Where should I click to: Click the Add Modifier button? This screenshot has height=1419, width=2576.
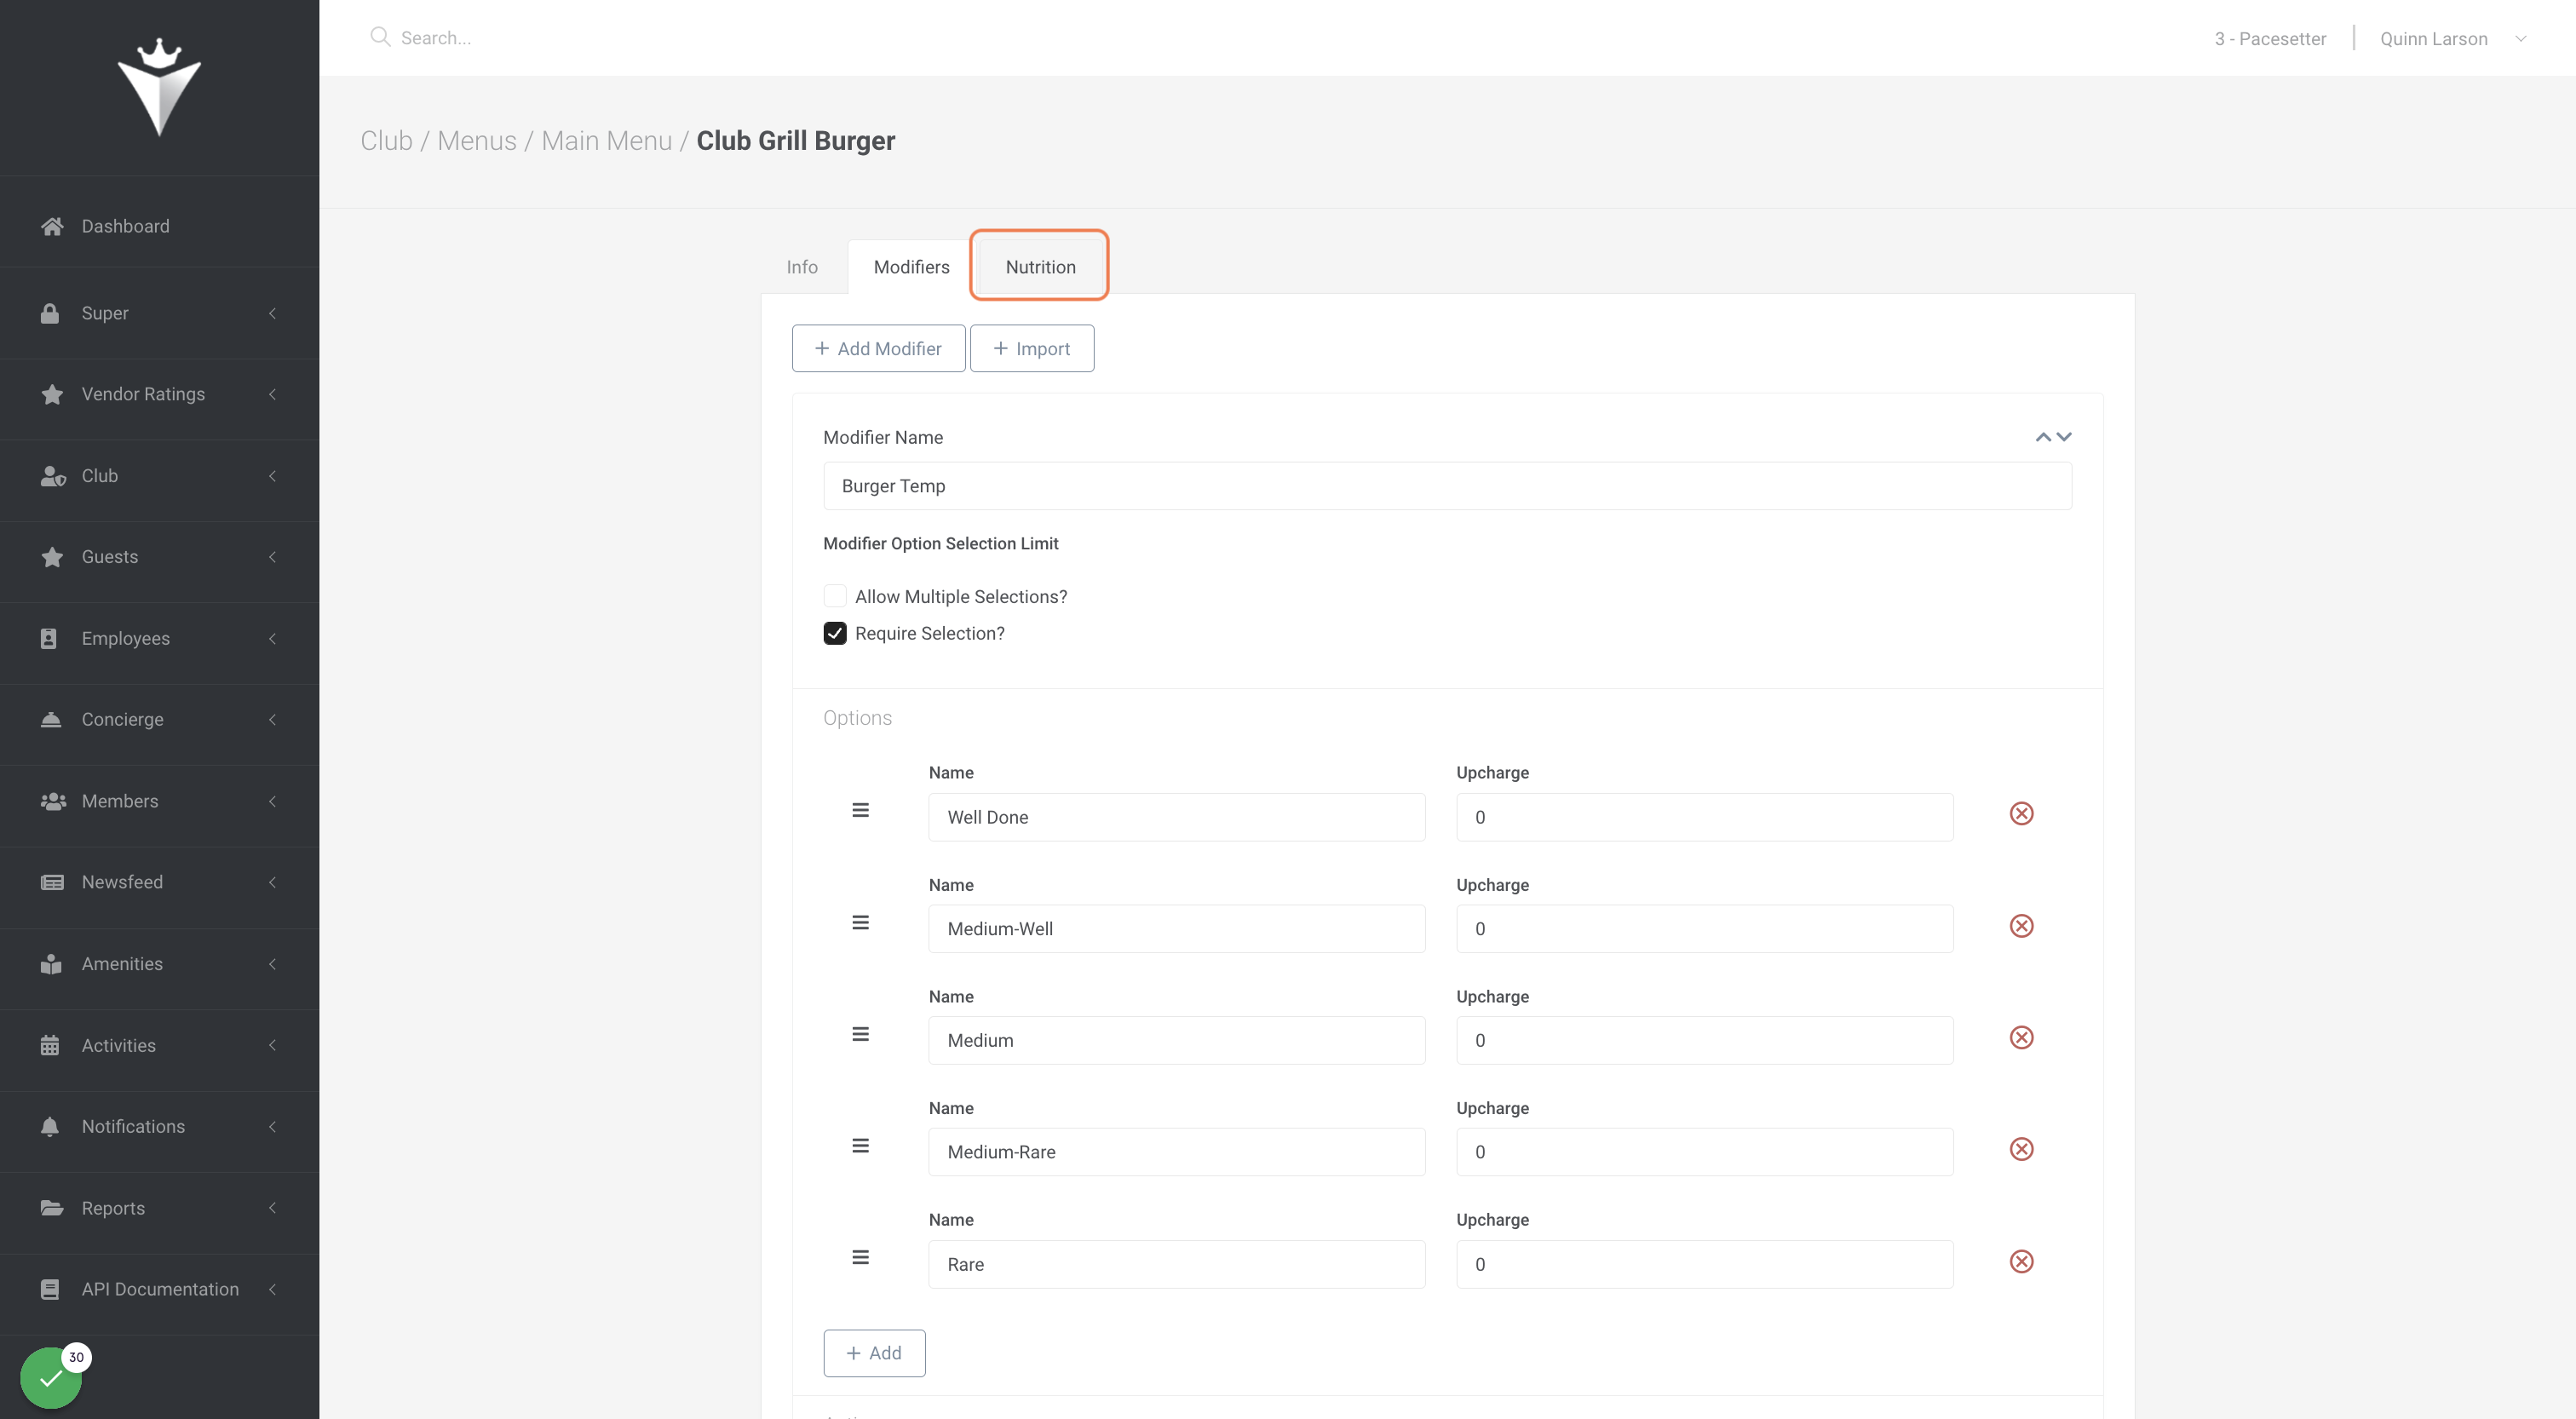coord(878,348)
